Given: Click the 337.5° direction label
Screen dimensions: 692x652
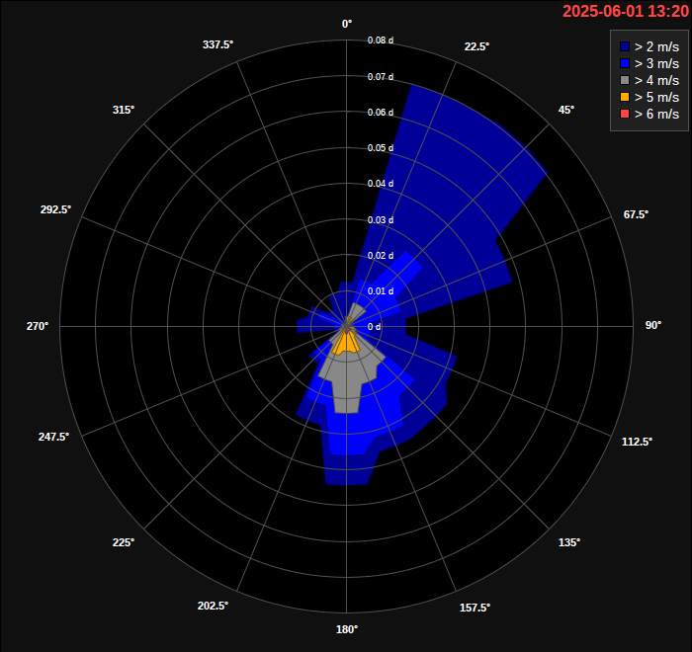Looking at the screenshot, I should pyautogui.click(x=218, y=44).
